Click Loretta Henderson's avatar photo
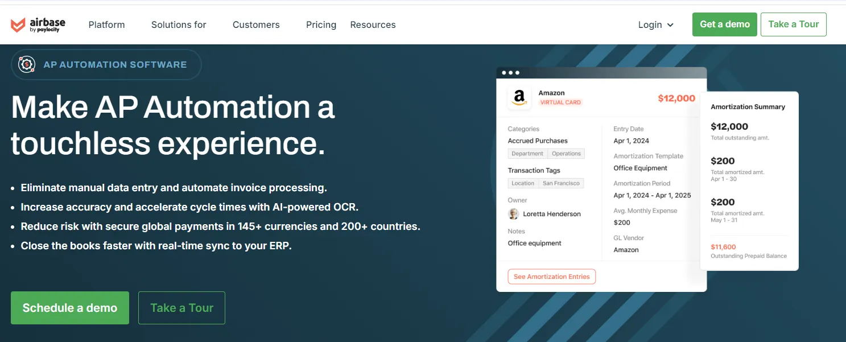 pos(513,214)
